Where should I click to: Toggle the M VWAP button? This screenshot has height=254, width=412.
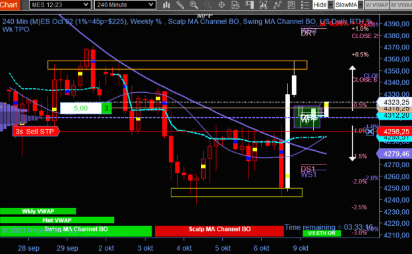[401, 5]
